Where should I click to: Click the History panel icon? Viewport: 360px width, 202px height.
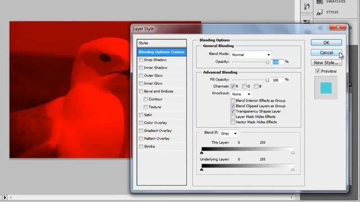coord(307,7)
